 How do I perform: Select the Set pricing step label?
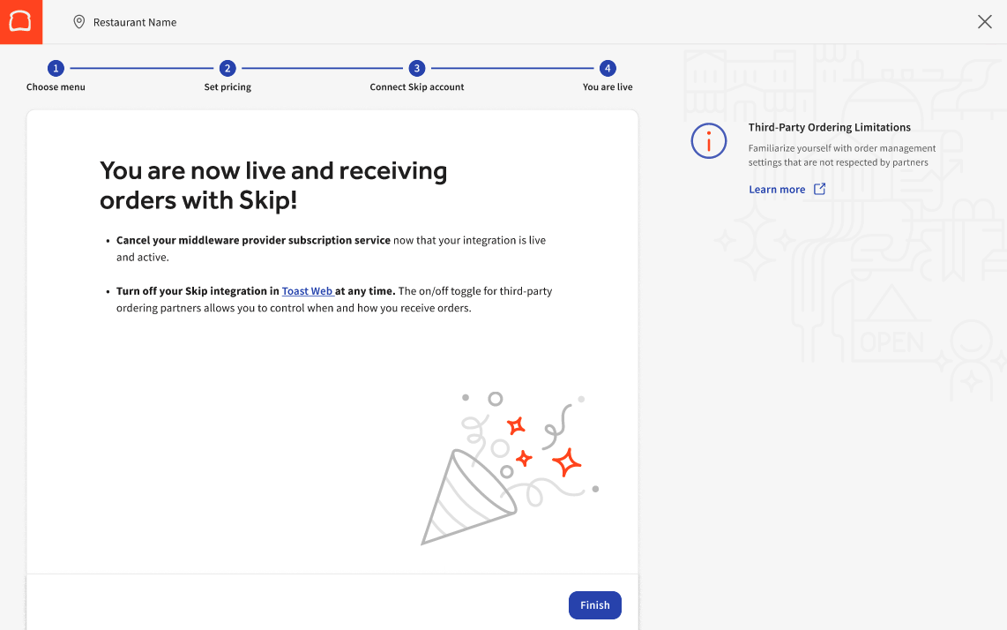pos(228,87)
